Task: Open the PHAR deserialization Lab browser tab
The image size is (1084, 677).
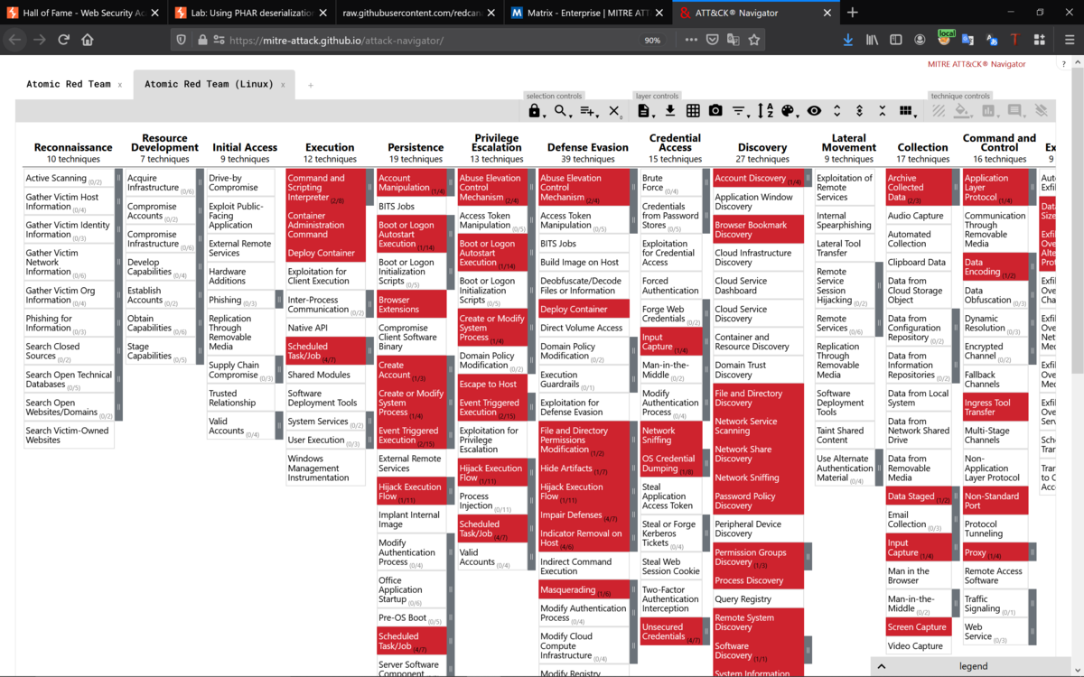Action: (x=250, y=13)
